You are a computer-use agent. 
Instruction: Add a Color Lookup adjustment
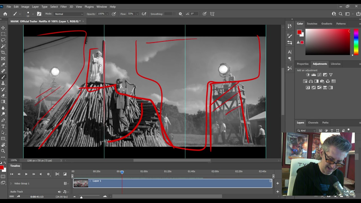[334, 81]
